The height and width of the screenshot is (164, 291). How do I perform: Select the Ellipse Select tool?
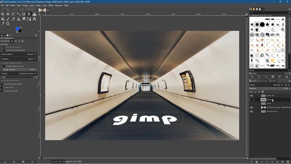8,14
